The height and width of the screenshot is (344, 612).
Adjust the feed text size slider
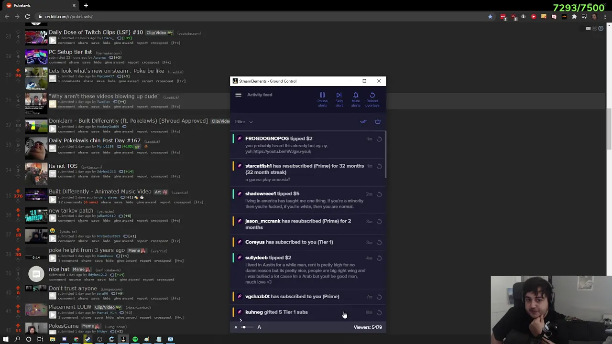tap(247, 327)
